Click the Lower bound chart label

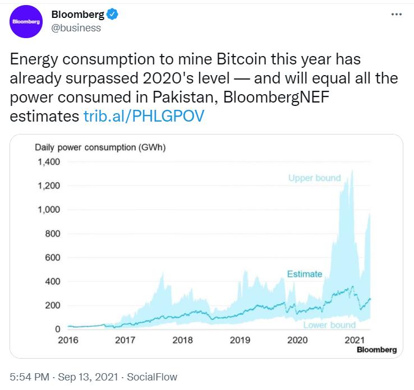click(329, 325)
